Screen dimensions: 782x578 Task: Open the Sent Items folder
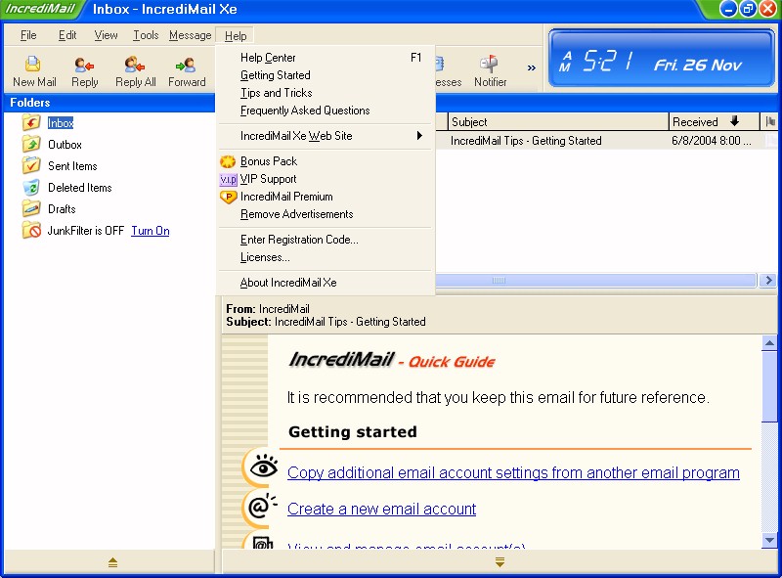click(72, 166)
